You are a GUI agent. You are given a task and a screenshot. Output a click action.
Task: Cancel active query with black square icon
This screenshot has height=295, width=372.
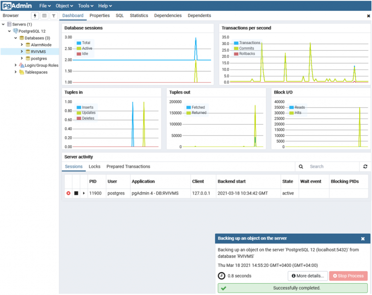coord(76,193)
